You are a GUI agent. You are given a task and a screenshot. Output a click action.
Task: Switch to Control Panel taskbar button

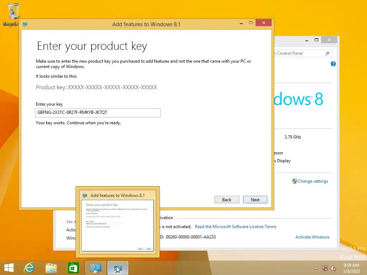tap(95, 268)
